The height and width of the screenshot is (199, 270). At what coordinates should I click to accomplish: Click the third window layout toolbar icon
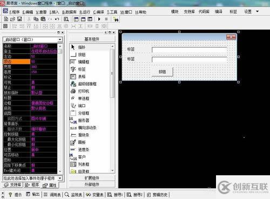pos(90,19)
